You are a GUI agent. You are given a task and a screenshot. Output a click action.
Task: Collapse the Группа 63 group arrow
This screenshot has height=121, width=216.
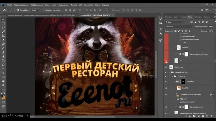(x=175, y=82)
